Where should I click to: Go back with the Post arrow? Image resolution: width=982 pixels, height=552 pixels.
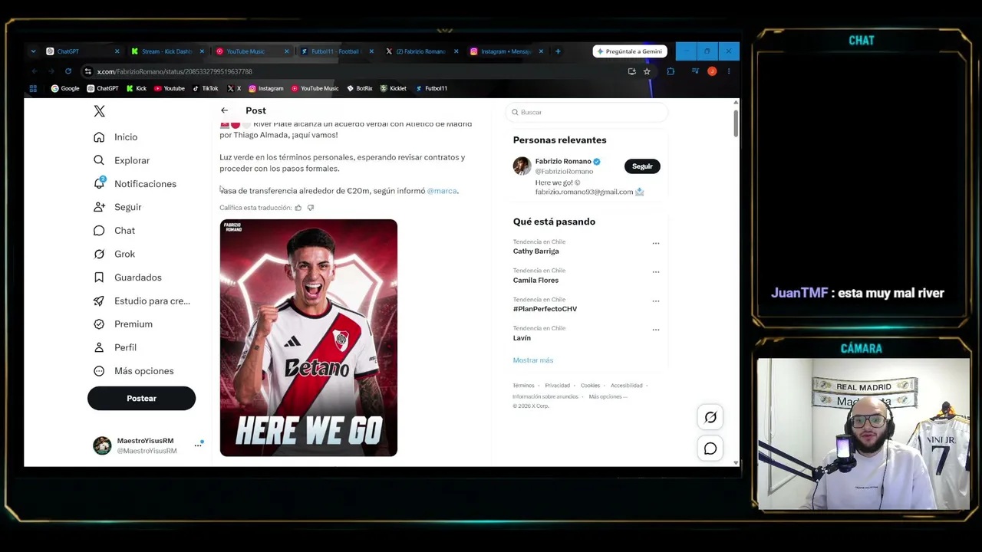224,110
